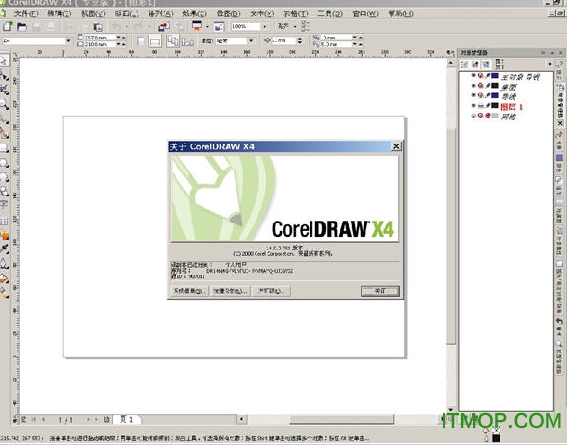Click the blue color swatch of 导线 layer
The width and height of the screenshot is (567, 445).
(x=495, y=95)
